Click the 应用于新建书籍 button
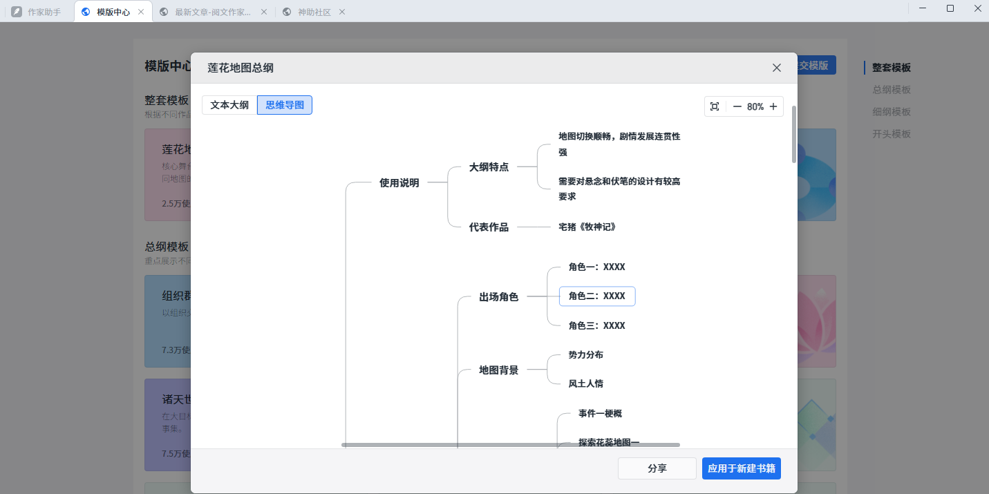 click(741, 468)
